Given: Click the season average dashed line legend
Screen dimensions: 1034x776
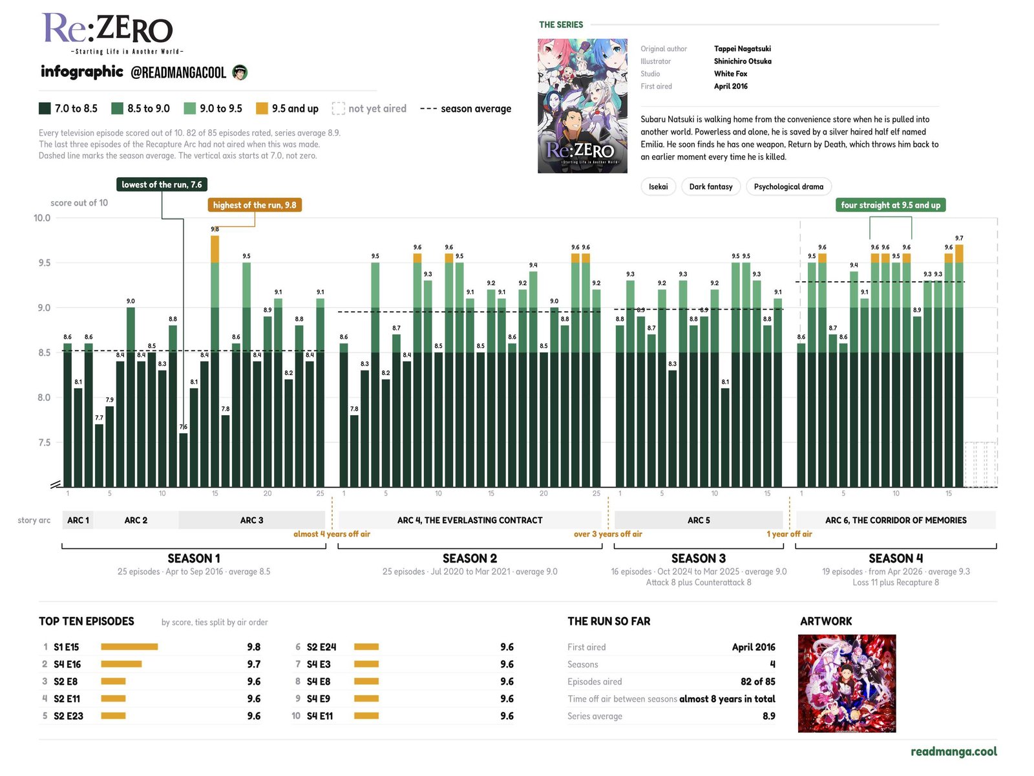Looking at the screenshot, I should point(428,109).
